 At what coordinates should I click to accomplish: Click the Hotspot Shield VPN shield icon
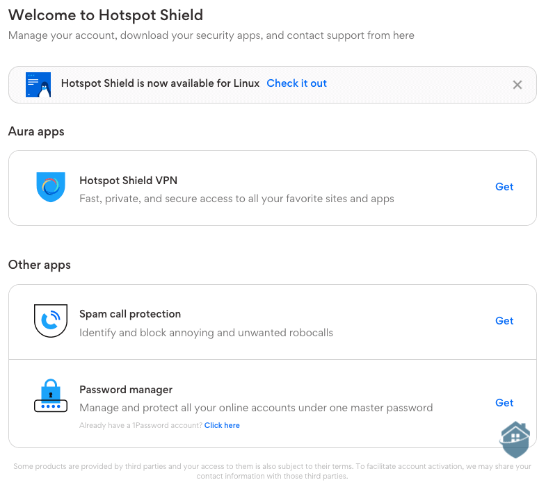pyautogui.click(x=51, y=187)
